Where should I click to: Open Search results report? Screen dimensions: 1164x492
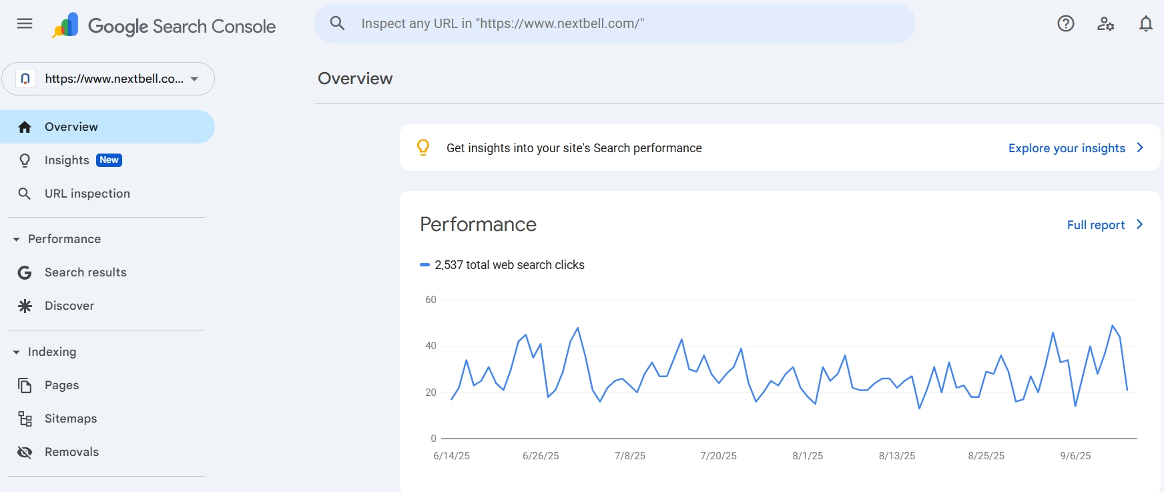[85, 272]
